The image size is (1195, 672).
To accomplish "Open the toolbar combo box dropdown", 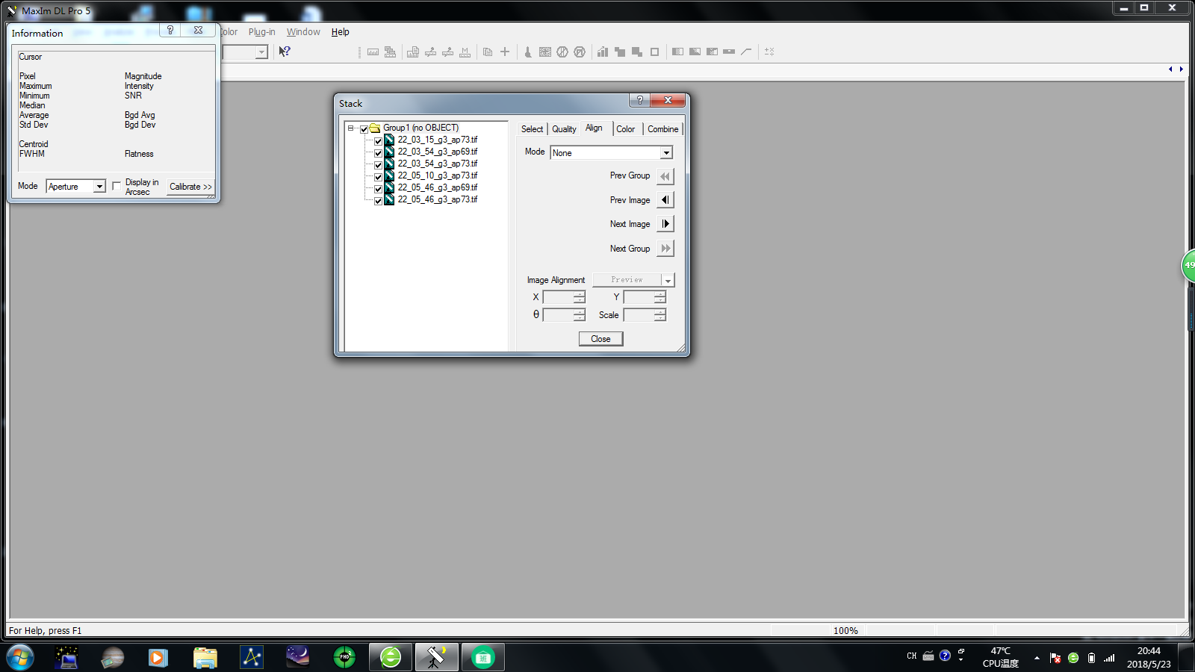I will [261, 52].
